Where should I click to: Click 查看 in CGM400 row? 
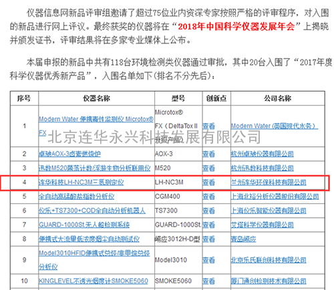208,196
